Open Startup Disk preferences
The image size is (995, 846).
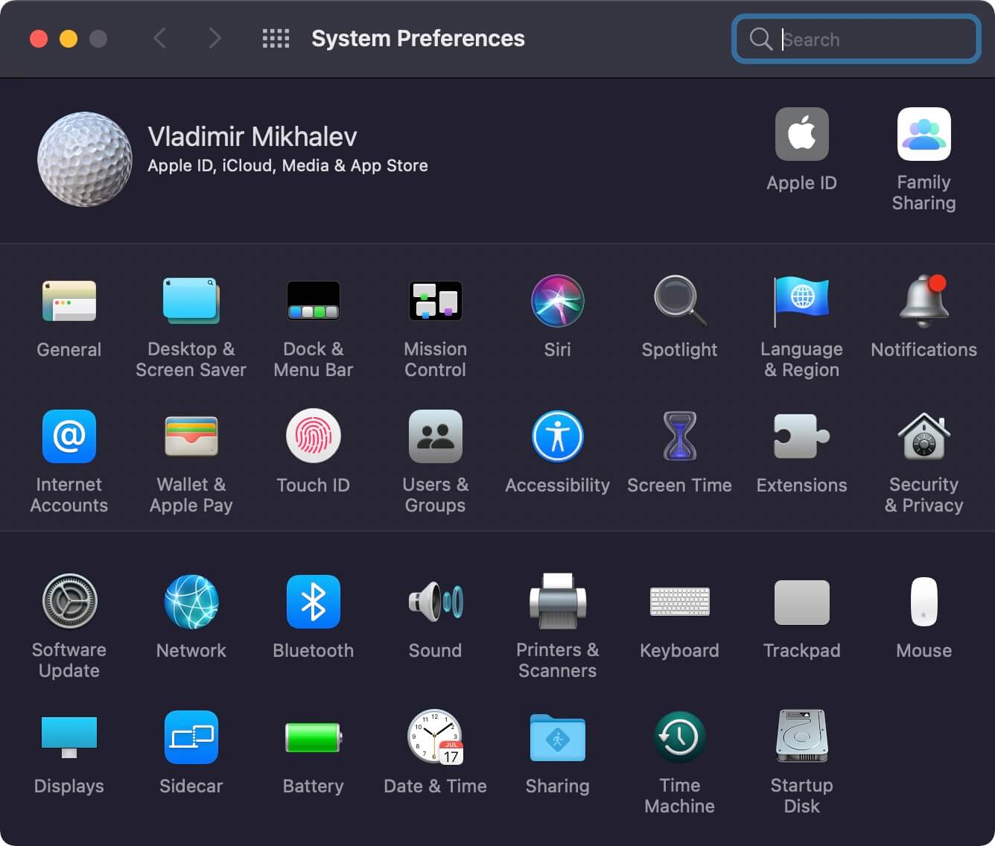click(x=802, y=737)
